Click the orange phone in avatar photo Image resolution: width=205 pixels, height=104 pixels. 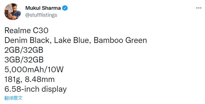click(x=10, y=15)
